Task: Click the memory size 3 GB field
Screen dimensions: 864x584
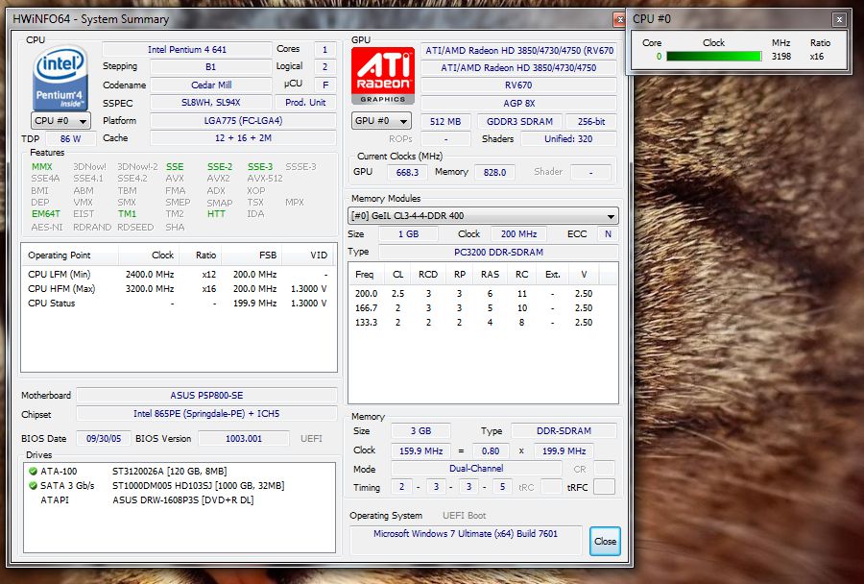Action: [420, 430]
